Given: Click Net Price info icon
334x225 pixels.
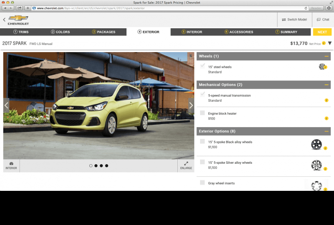Looking at the screenshot, I should coord(324,43).
